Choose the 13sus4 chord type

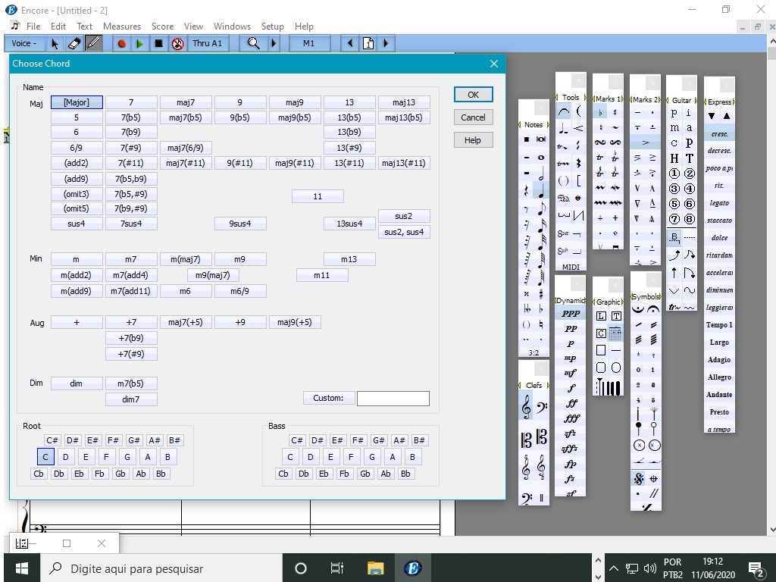349,224
